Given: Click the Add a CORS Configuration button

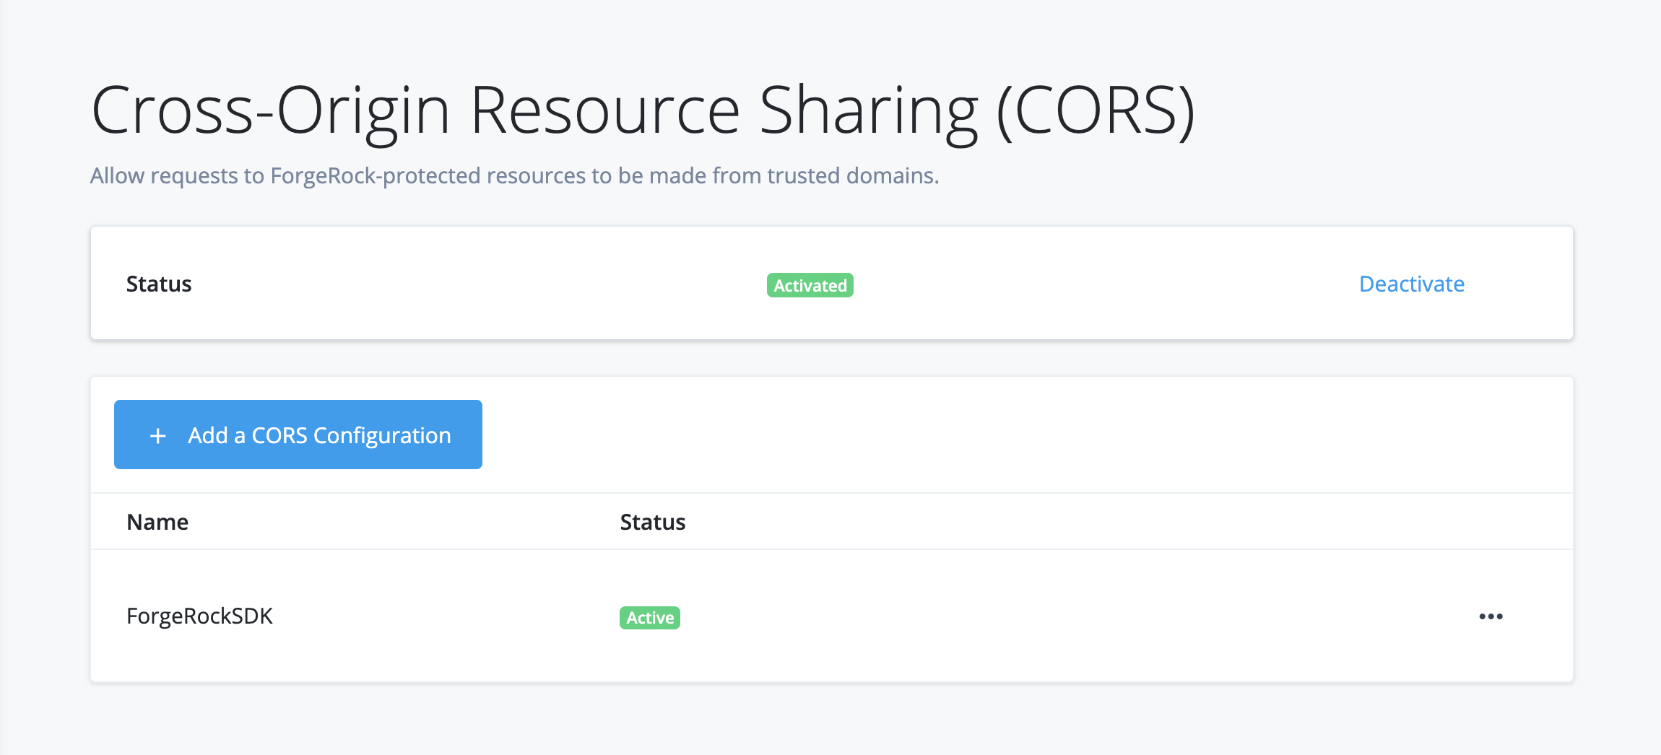Looking at the screenshot, I should (x=298, y=434).
